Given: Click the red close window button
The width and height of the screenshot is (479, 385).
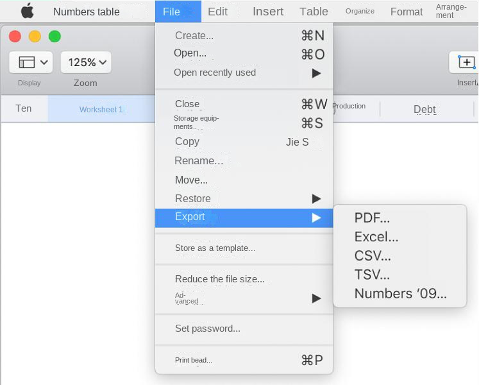Looking at the screenshot, I should 15,37.
